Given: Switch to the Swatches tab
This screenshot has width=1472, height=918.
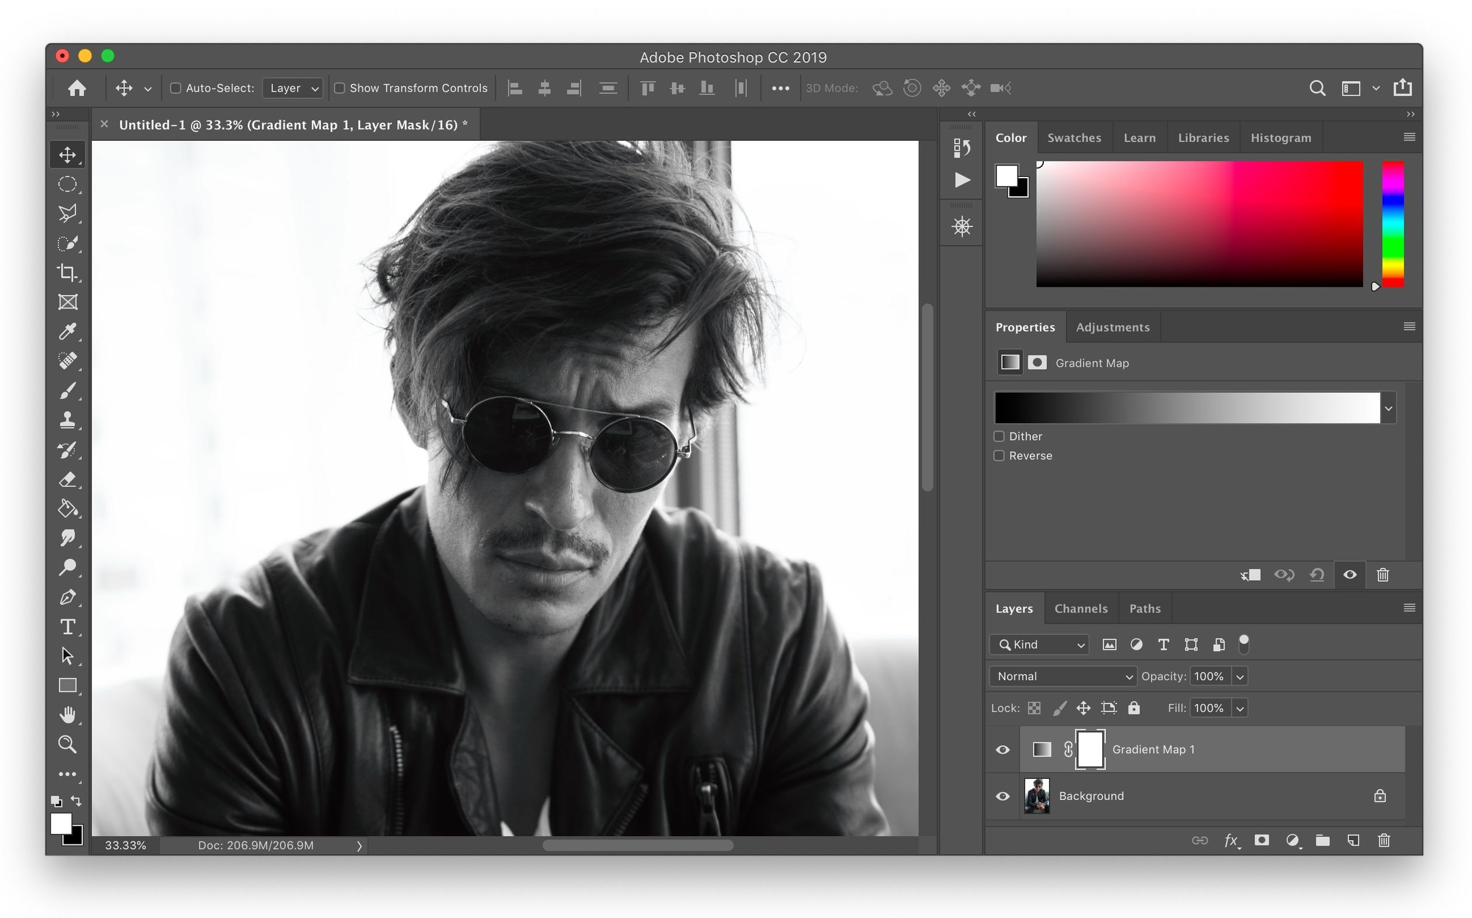Looking at the screenshot, I should 1075,137.
